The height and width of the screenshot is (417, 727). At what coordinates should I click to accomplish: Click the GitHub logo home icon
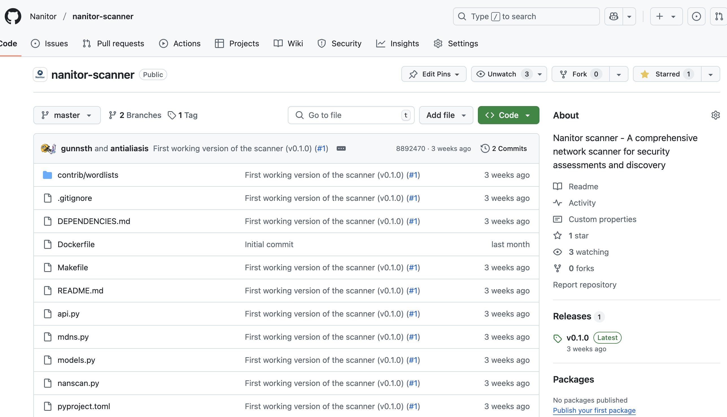click(13, 16)
